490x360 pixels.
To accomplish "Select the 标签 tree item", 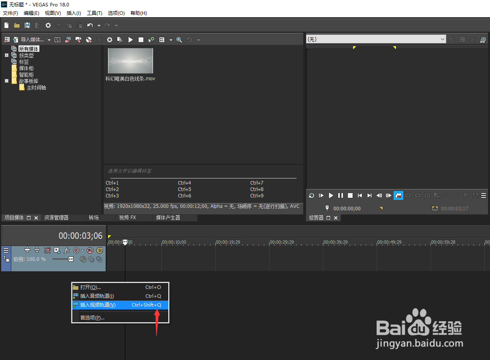I will pyautogui.click(x=24, y=62).
